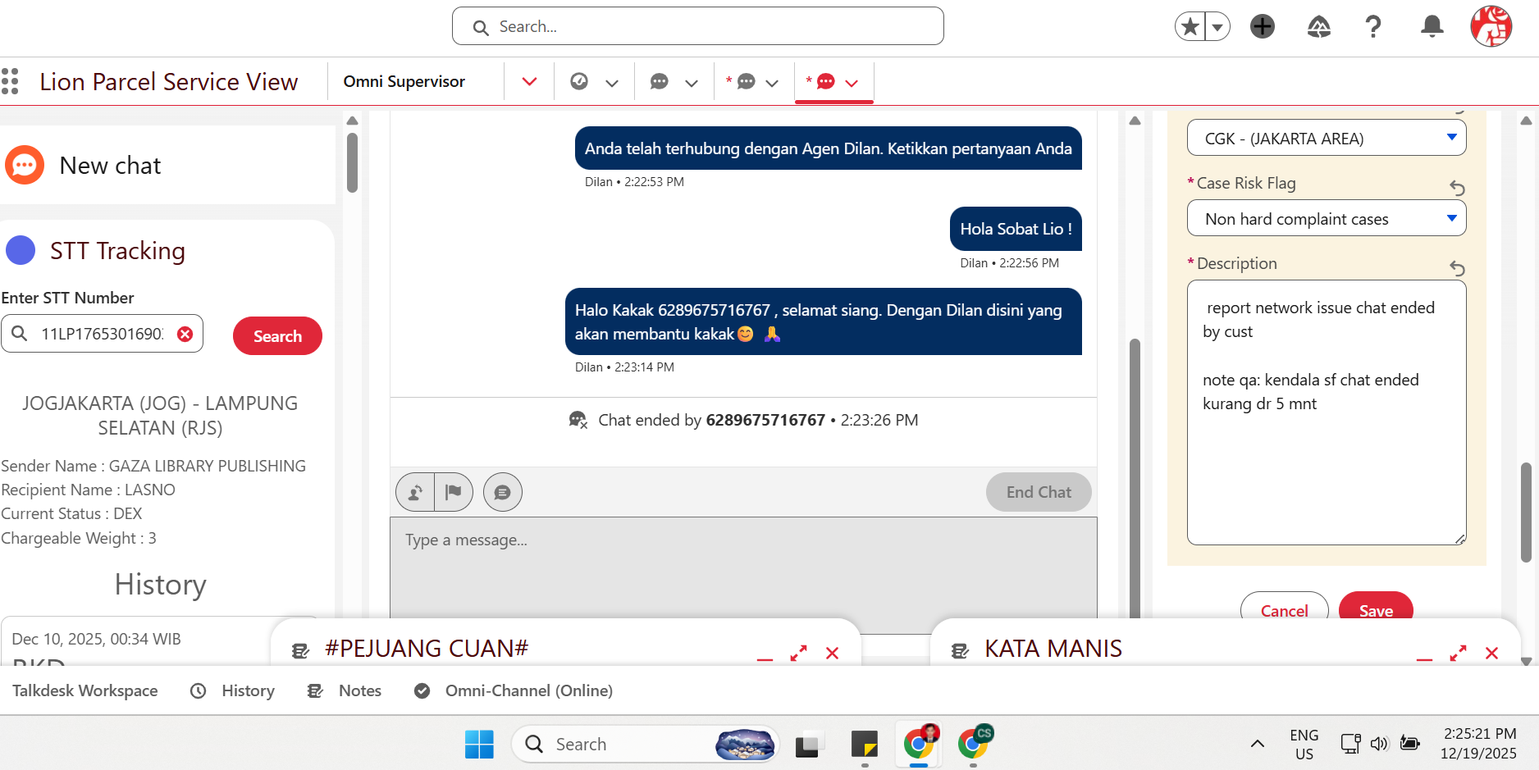
Task: Clear the STT number field
Action: tap(185, 334)
